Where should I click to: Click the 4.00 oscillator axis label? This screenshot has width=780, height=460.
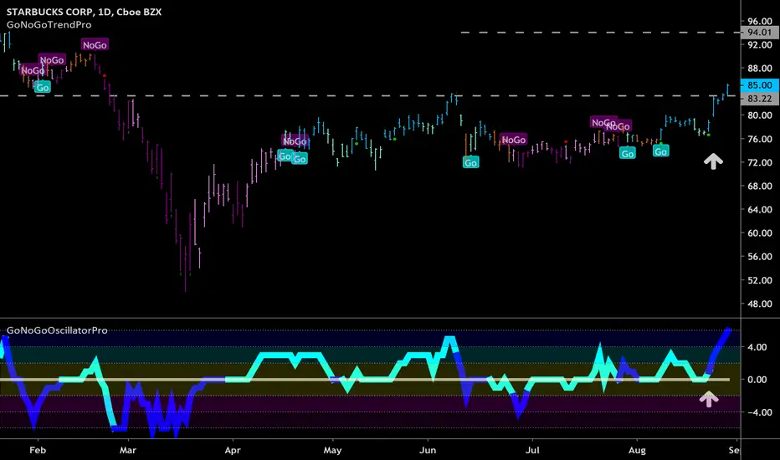point(757,347)
